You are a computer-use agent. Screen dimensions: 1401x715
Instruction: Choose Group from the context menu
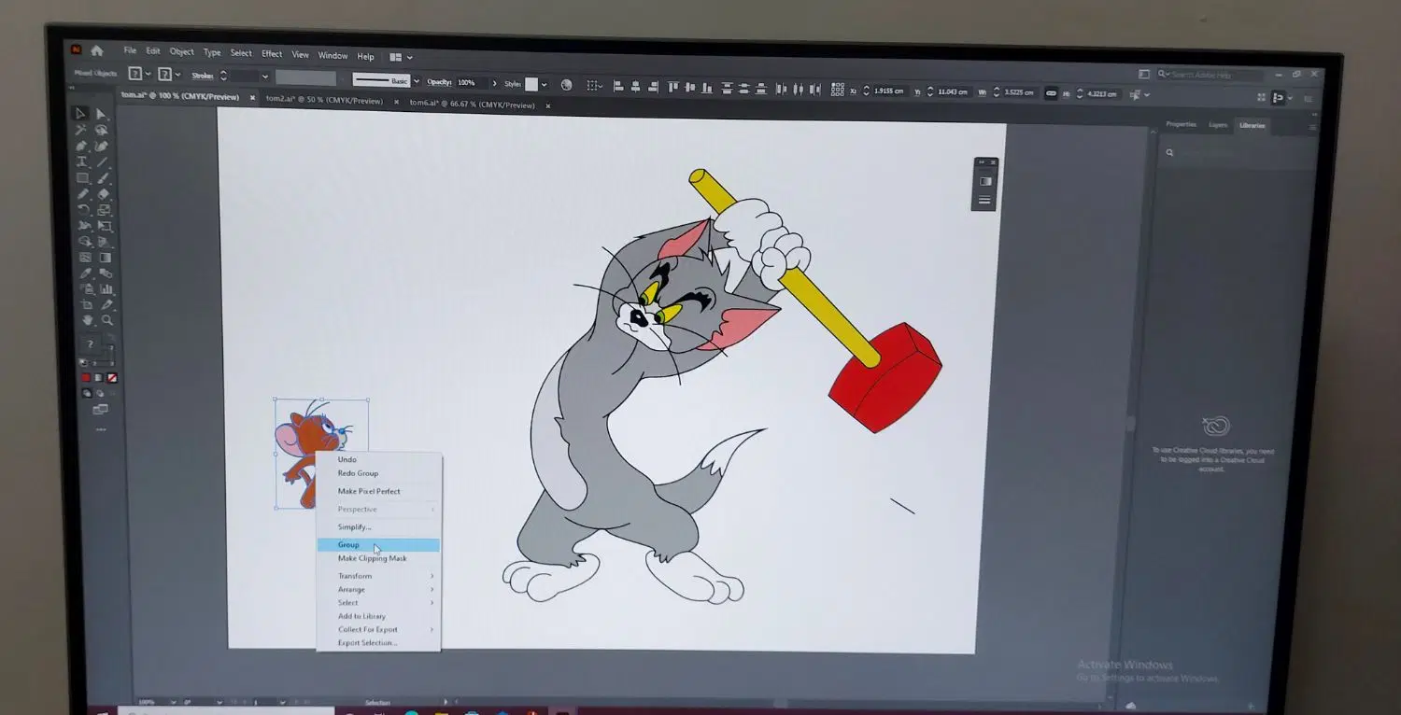pos(377,545)
